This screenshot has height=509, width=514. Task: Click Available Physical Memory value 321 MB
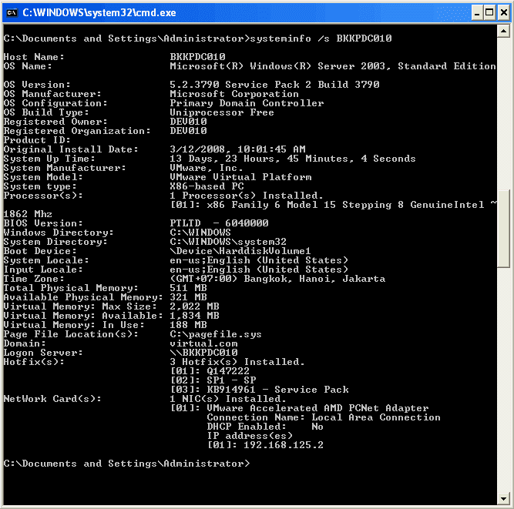pyautogui.click(x=188, y=297)
